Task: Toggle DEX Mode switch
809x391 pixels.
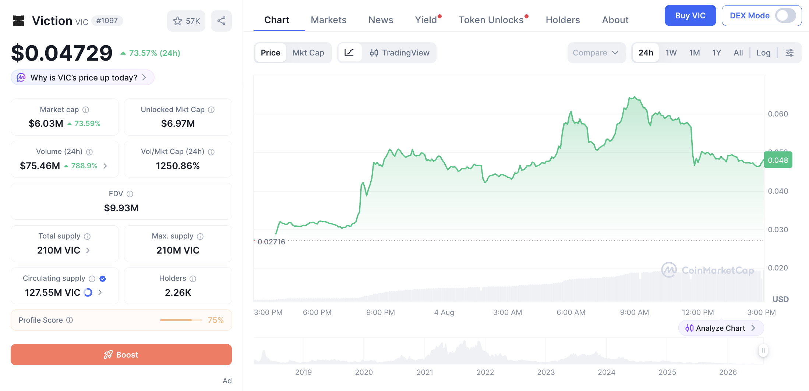Action: point(785,15)
